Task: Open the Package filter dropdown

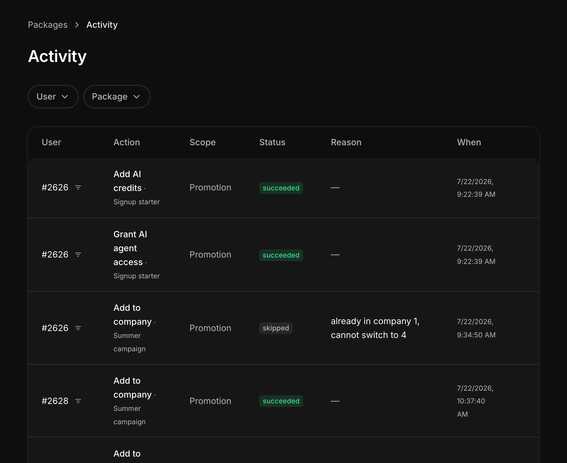Action: pyautogui.click(x=117, y=97)
